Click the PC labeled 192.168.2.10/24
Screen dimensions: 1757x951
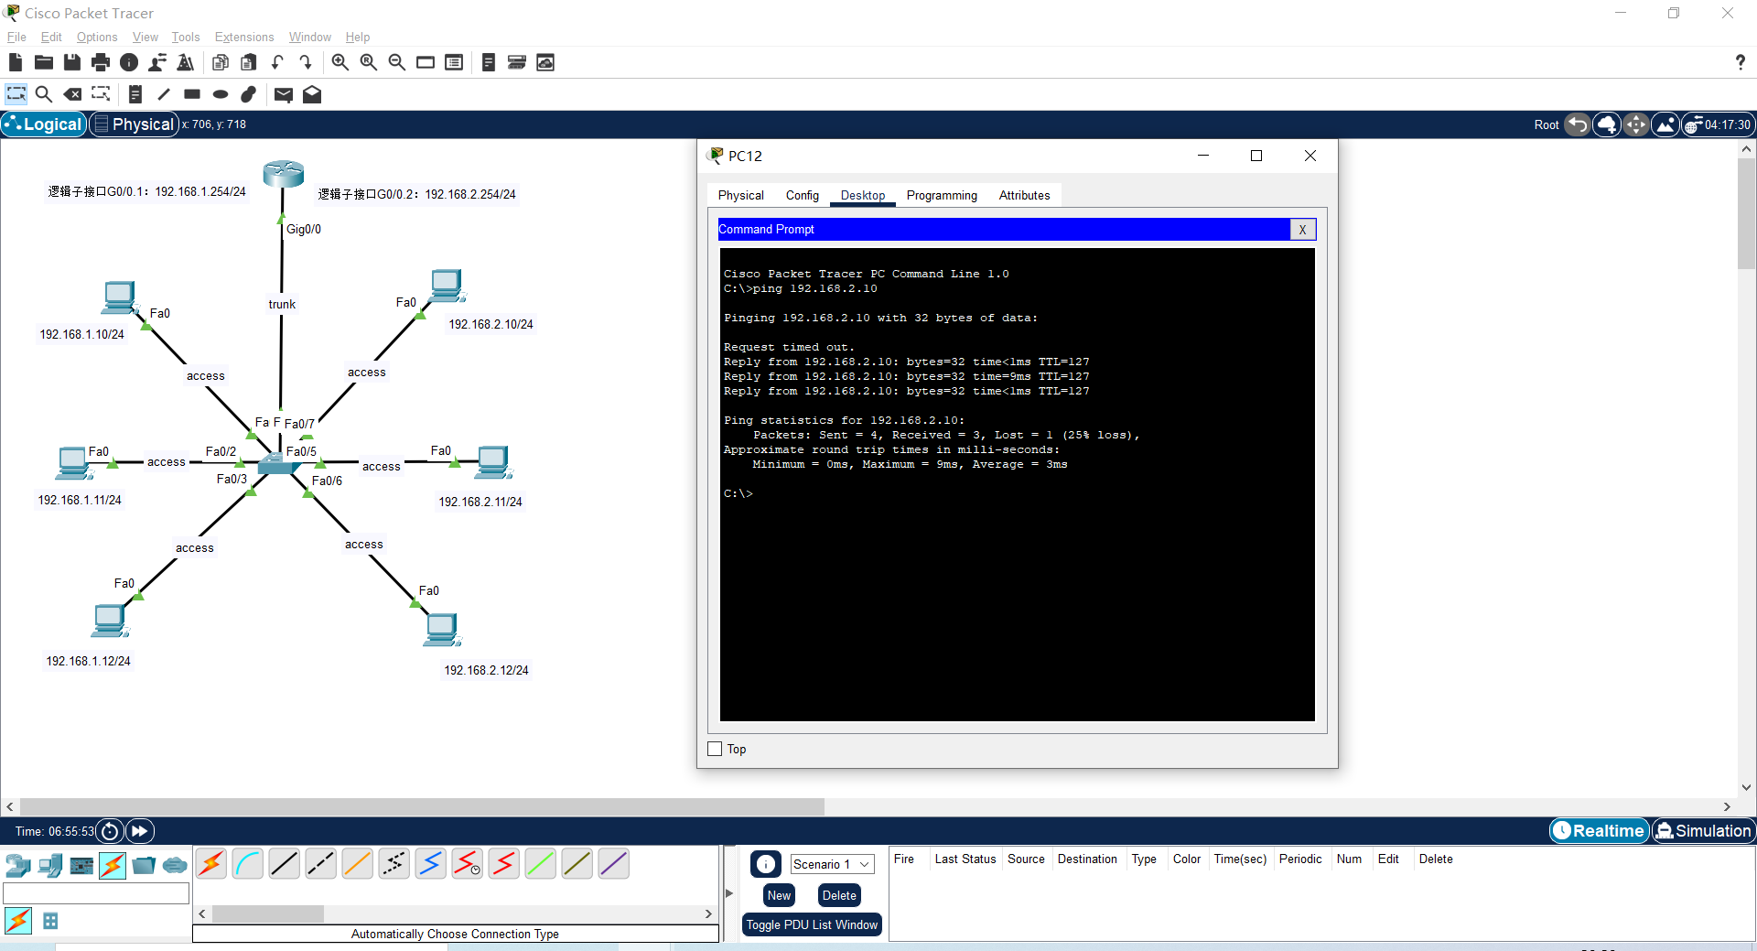click(x=447, y=286)
